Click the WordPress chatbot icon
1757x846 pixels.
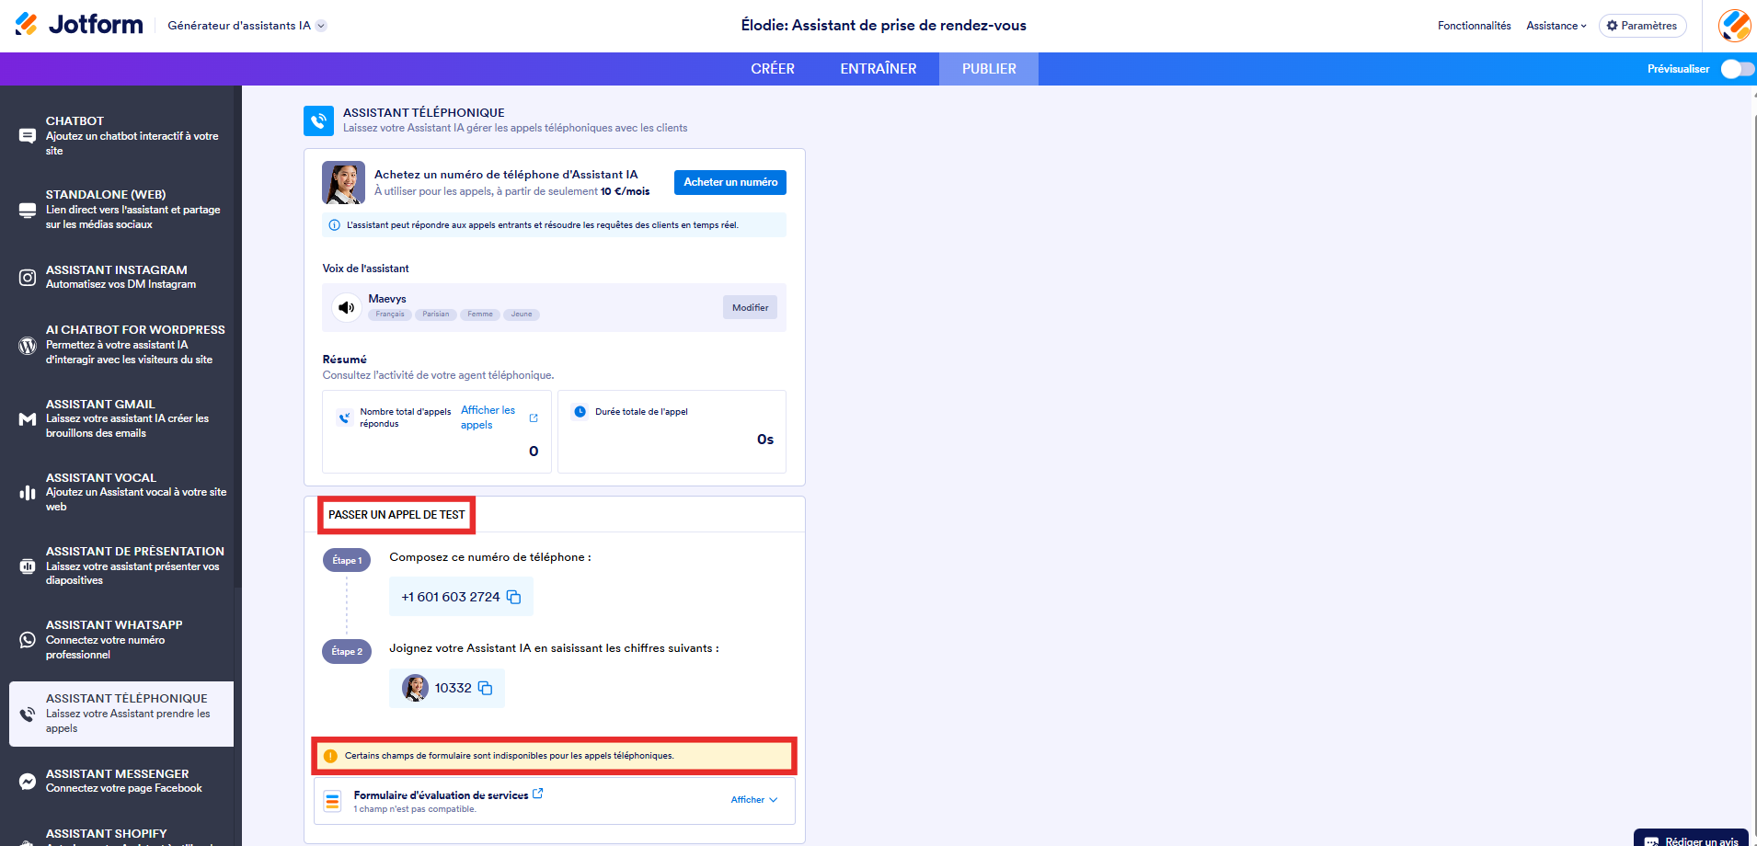pyautogui.click(x=28, y=346)
